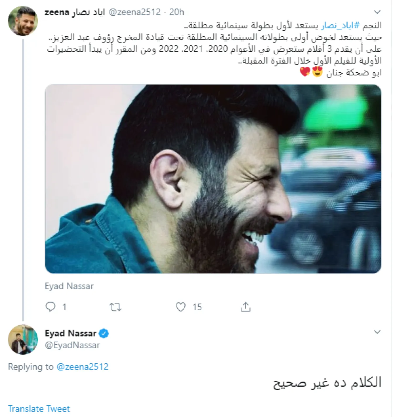Click Eyad Nassar display name in reply
This screenshot has width=393, height=417.
[x=70, y=334]
